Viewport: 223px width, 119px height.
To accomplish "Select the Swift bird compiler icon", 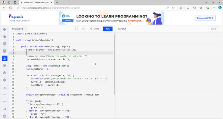I will click(x=5, y=109).
